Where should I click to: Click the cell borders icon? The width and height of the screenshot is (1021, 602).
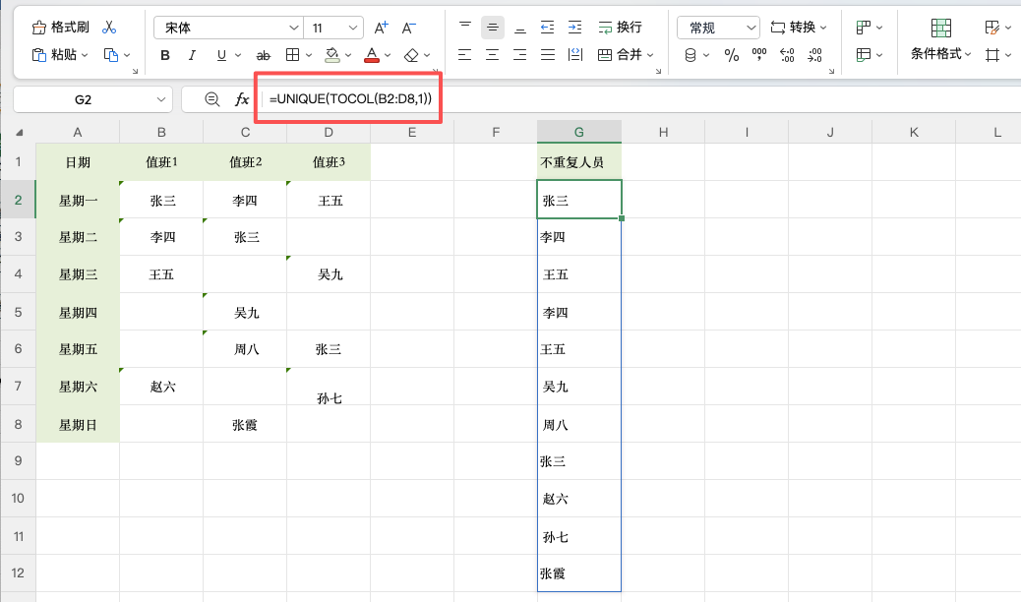coord(293,55)
